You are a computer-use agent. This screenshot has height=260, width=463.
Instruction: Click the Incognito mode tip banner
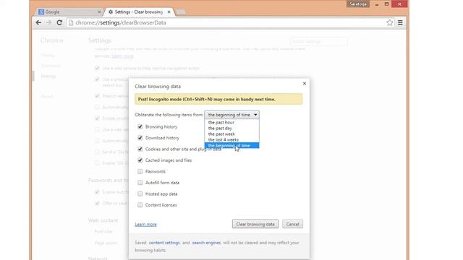pyautogui.click(x=218, y=100)
